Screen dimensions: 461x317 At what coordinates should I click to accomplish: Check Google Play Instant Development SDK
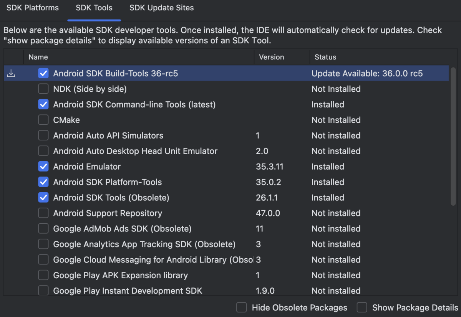click(43, 291)
